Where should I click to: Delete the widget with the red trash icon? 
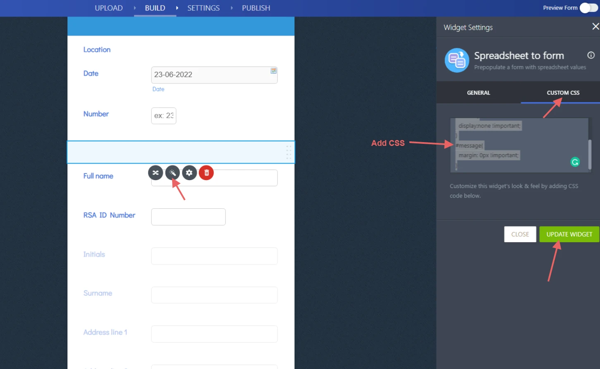pyautogui.click(x=206, y=173)
